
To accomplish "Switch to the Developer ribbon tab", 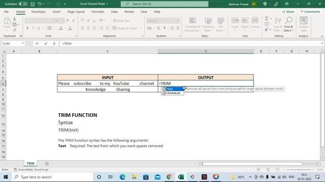I will (x=39, y=12).
